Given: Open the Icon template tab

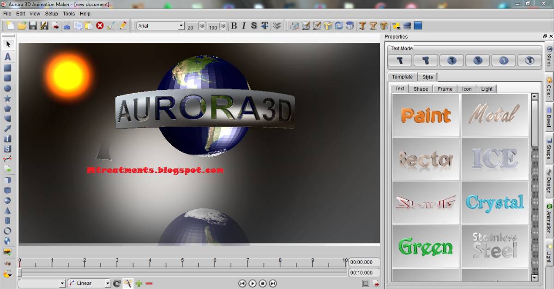Looking at the screenshot, I should 467,88.
